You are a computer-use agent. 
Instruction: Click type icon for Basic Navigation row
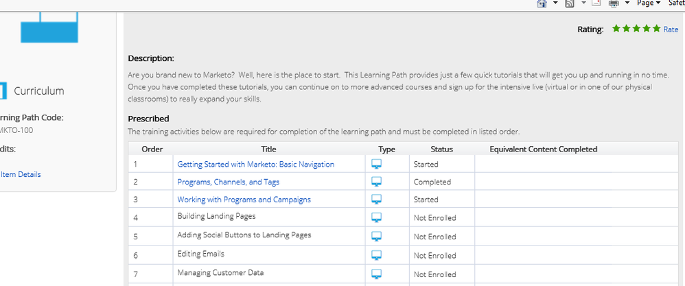click(x=376, y=164)
